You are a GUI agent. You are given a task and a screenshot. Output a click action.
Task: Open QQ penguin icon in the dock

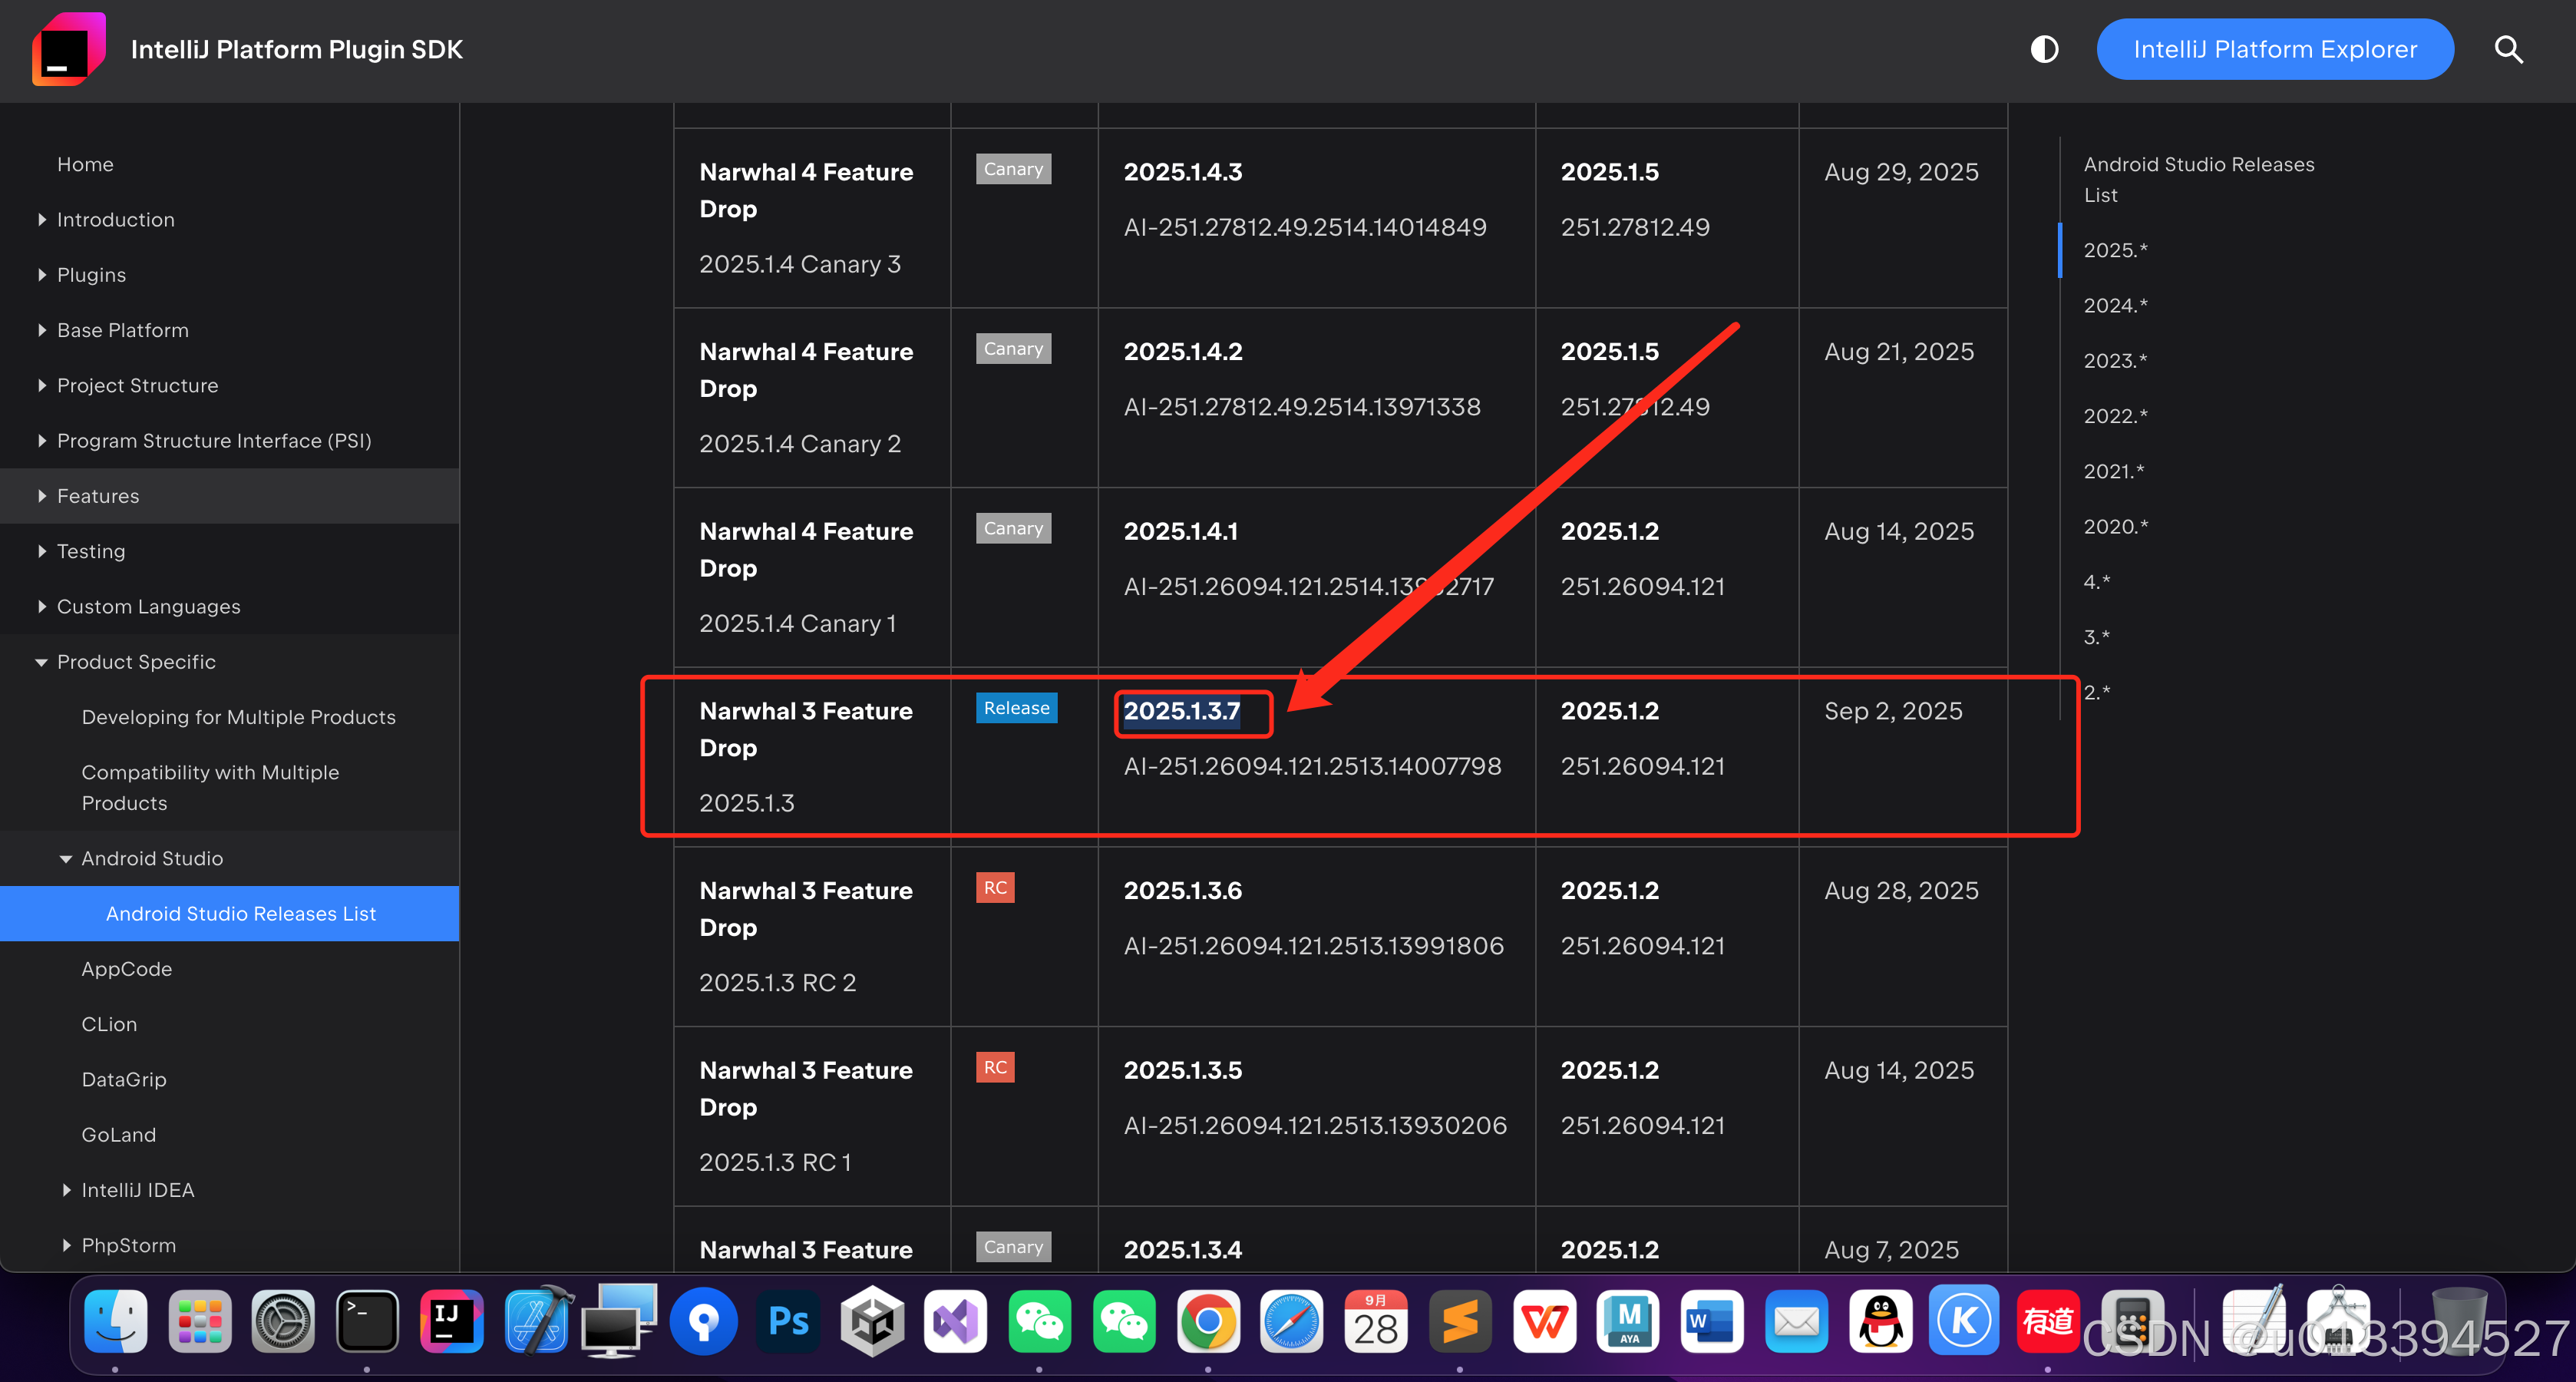click(x=1880, y=1321)
